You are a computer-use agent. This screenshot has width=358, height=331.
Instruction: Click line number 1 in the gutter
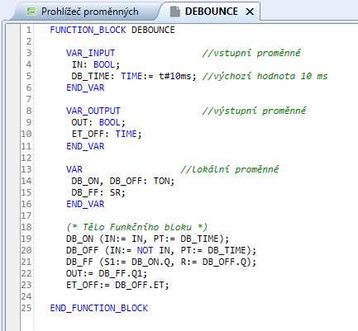click(x=29, y=30)
